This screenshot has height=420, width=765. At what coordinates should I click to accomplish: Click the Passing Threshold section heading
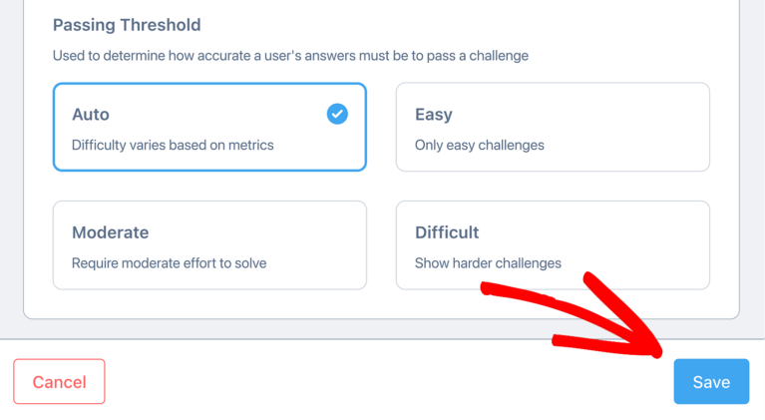[x=127, y=25]
